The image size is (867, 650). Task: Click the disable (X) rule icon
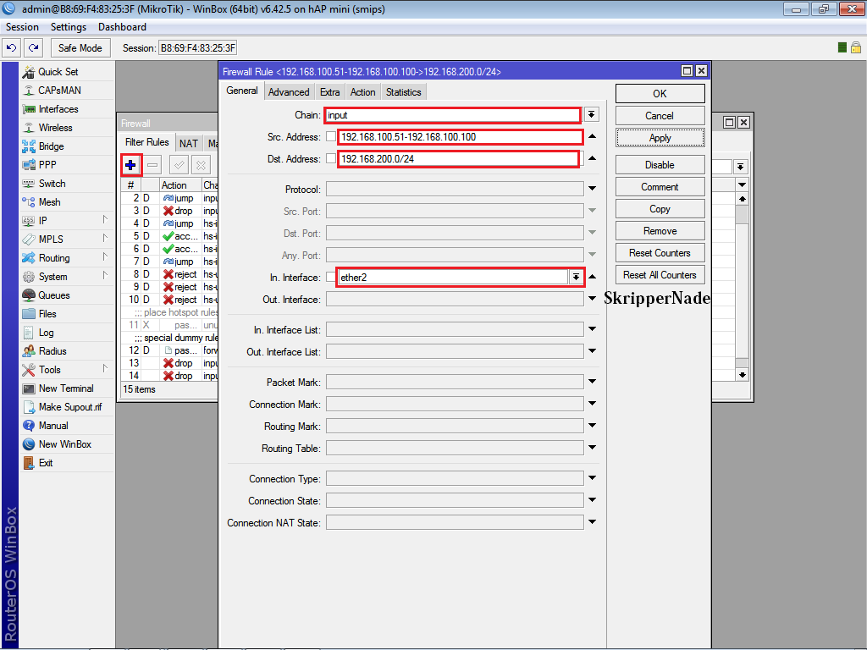[x=201, y=165]
